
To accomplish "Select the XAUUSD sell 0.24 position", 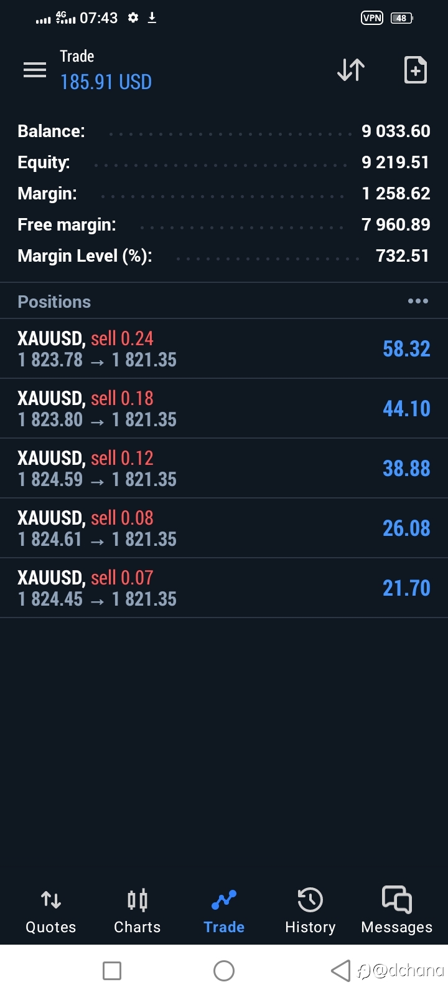I will coord(224,349).
